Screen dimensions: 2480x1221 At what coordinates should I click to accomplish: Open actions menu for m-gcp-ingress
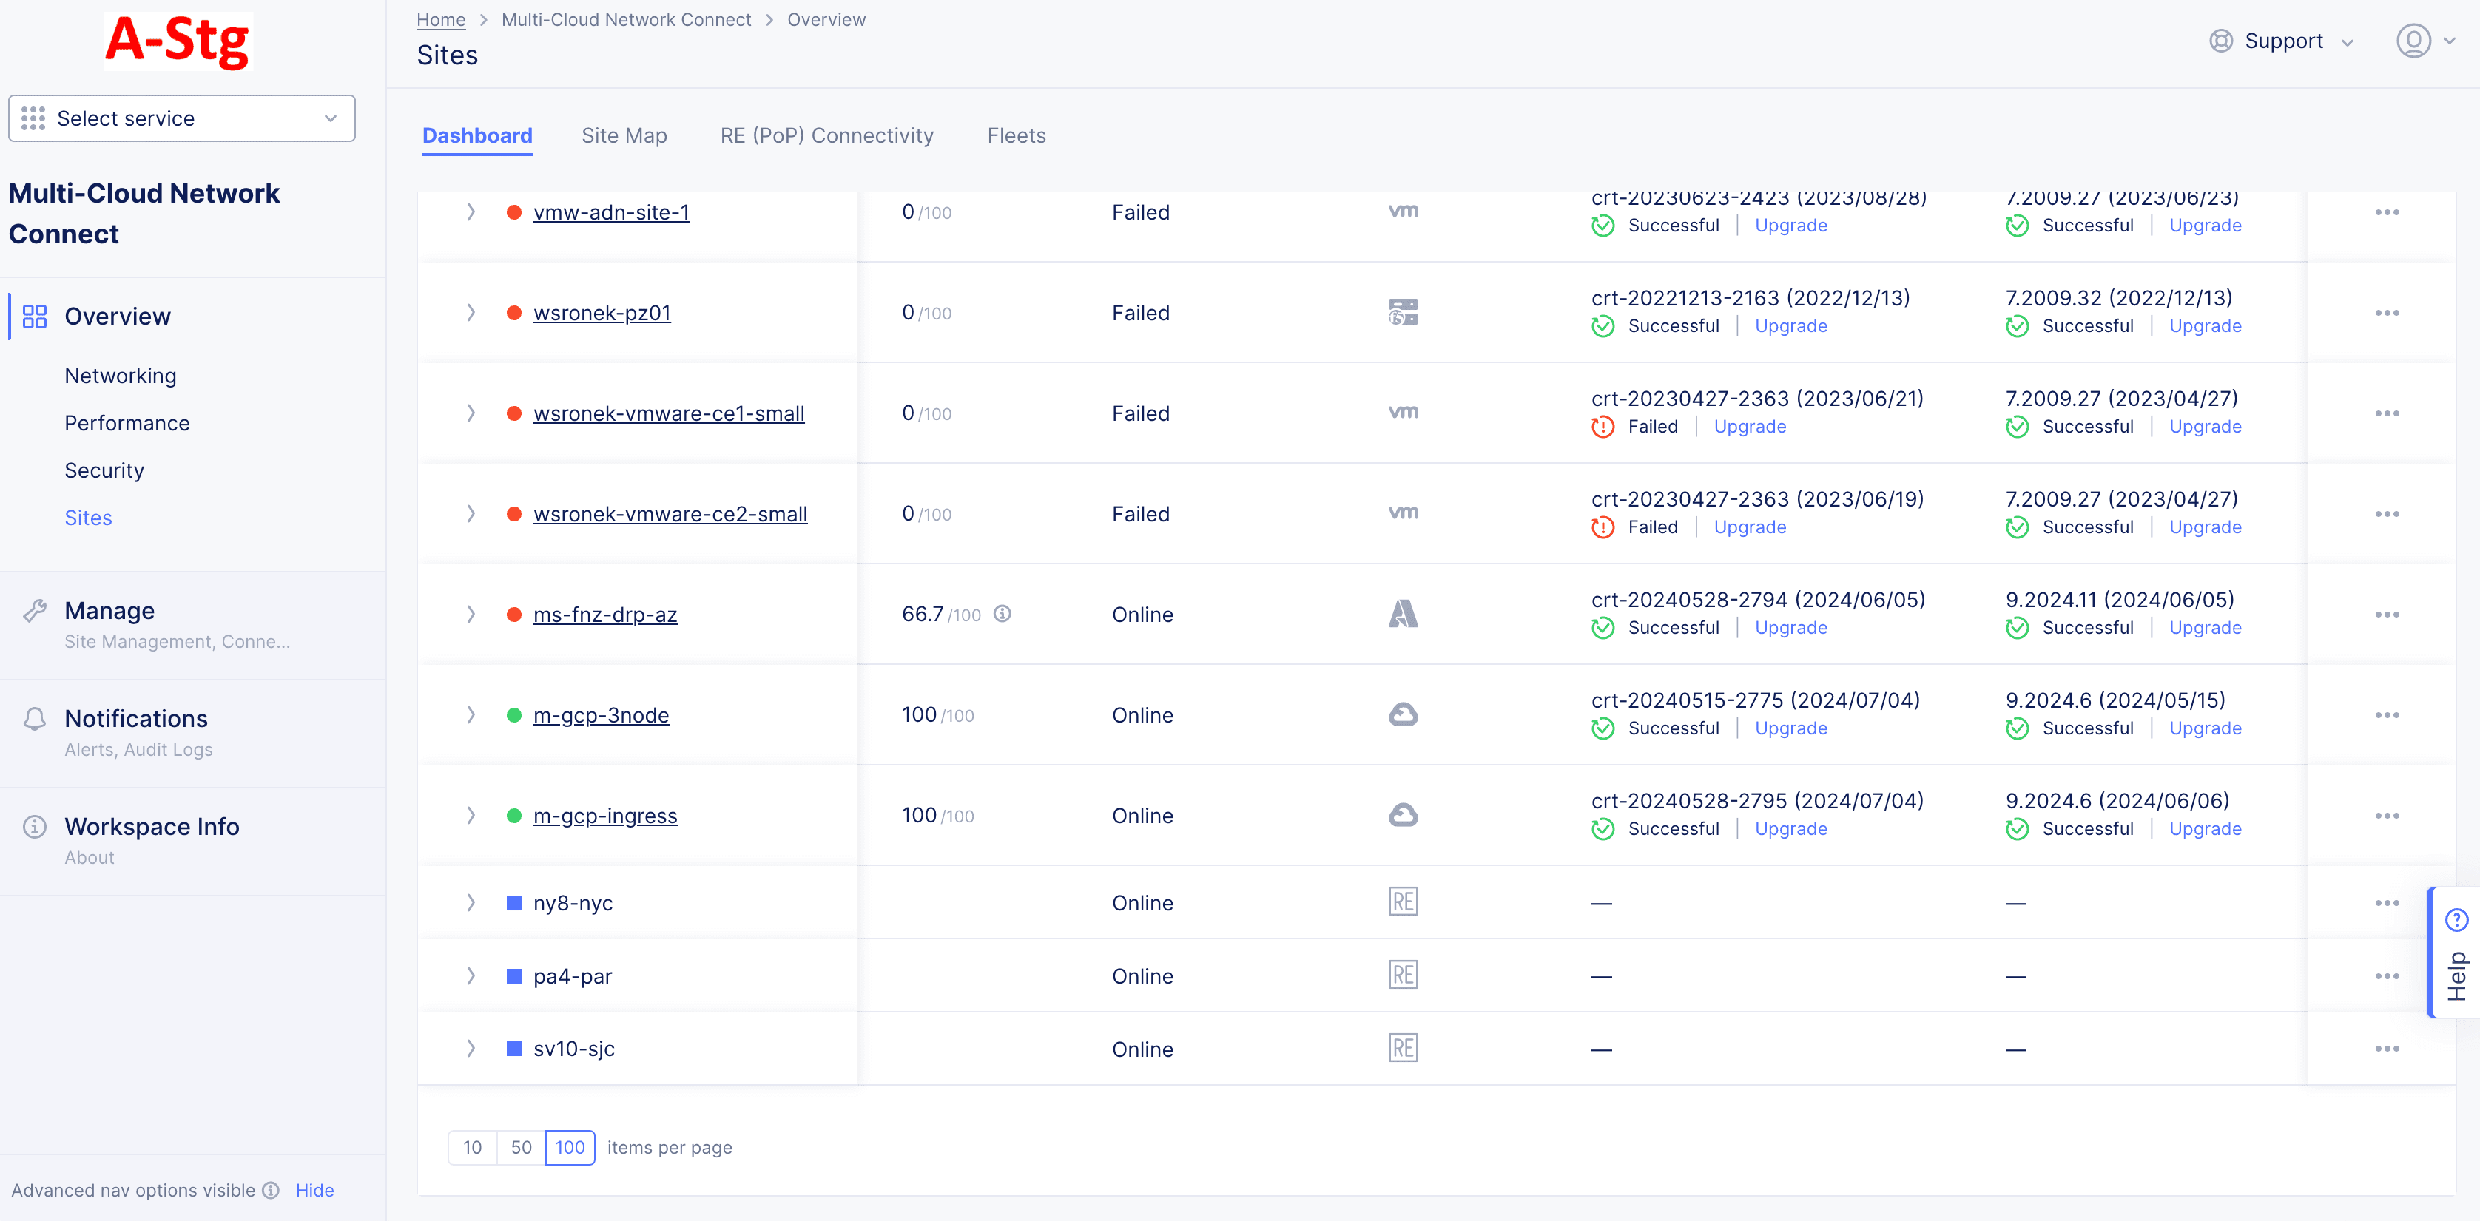[2387, 816]
